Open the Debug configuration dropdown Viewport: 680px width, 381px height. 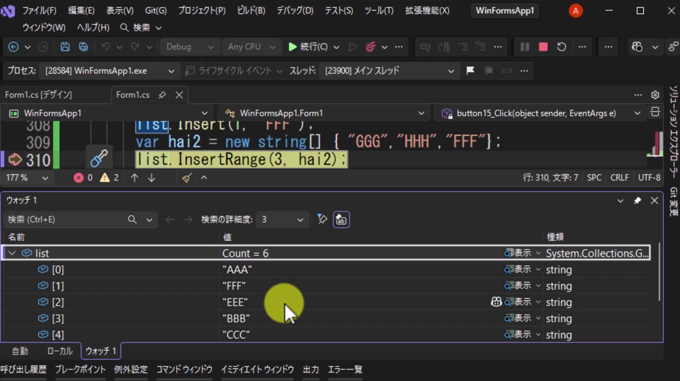[x=190, y=47]
